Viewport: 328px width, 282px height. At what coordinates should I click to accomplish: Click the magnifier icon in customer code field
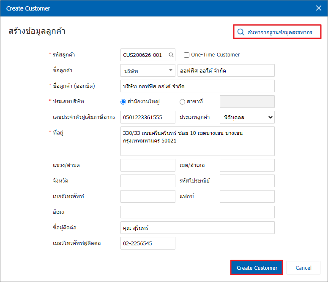pyautogui.click(x=171, y=55)
